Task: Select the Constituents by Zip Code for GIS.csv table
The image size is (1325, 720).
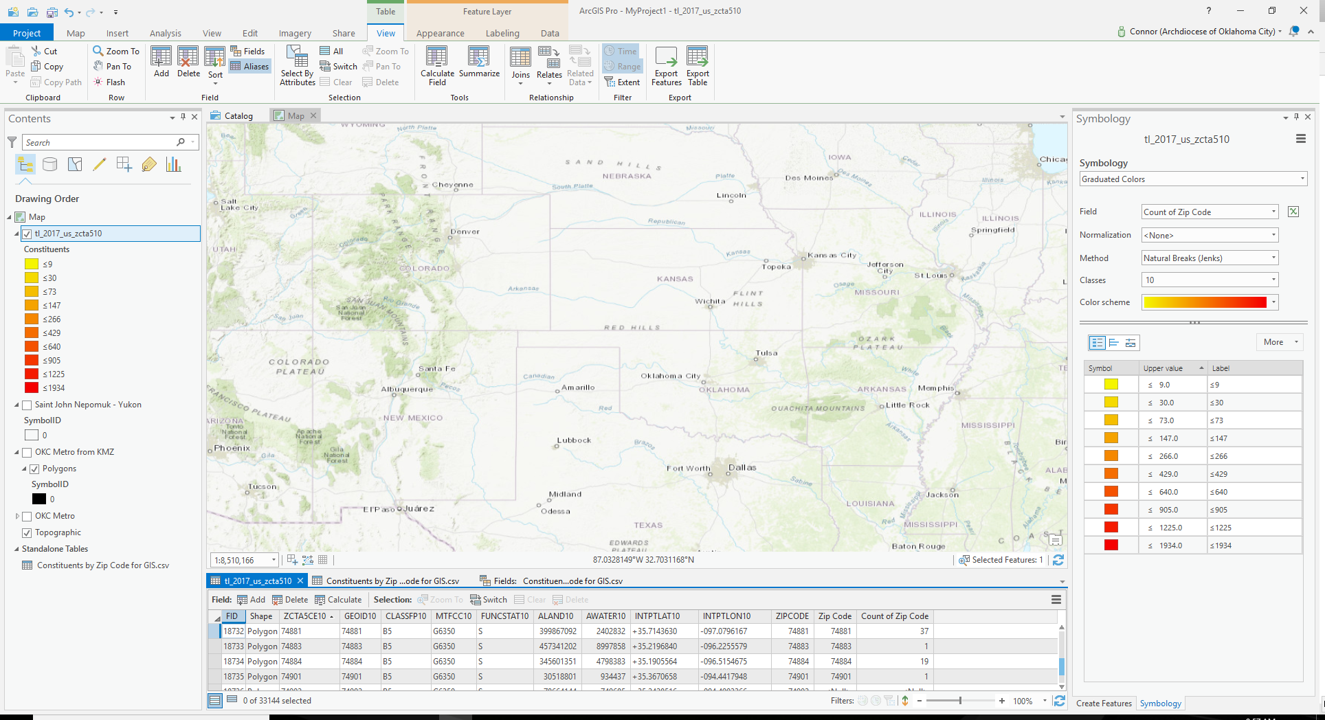Action: (x=103, y=565)
